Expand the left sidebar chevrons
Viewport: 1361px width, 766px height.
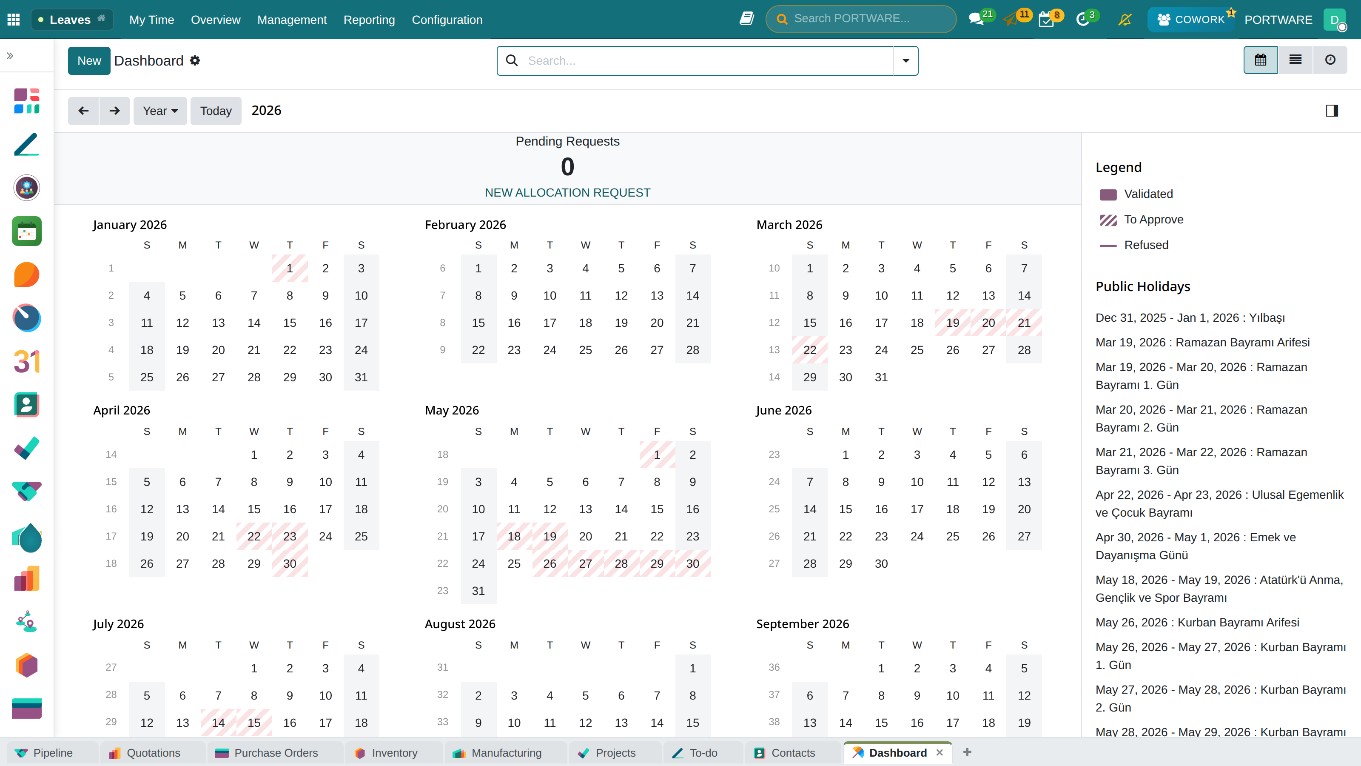pos(10,55)
